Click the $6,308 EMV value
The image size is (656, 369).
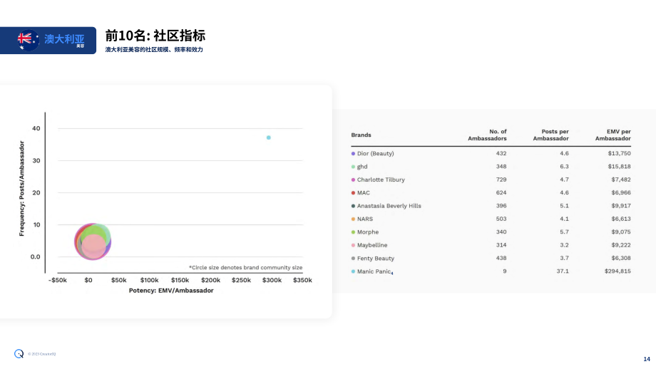coord(621,258)
